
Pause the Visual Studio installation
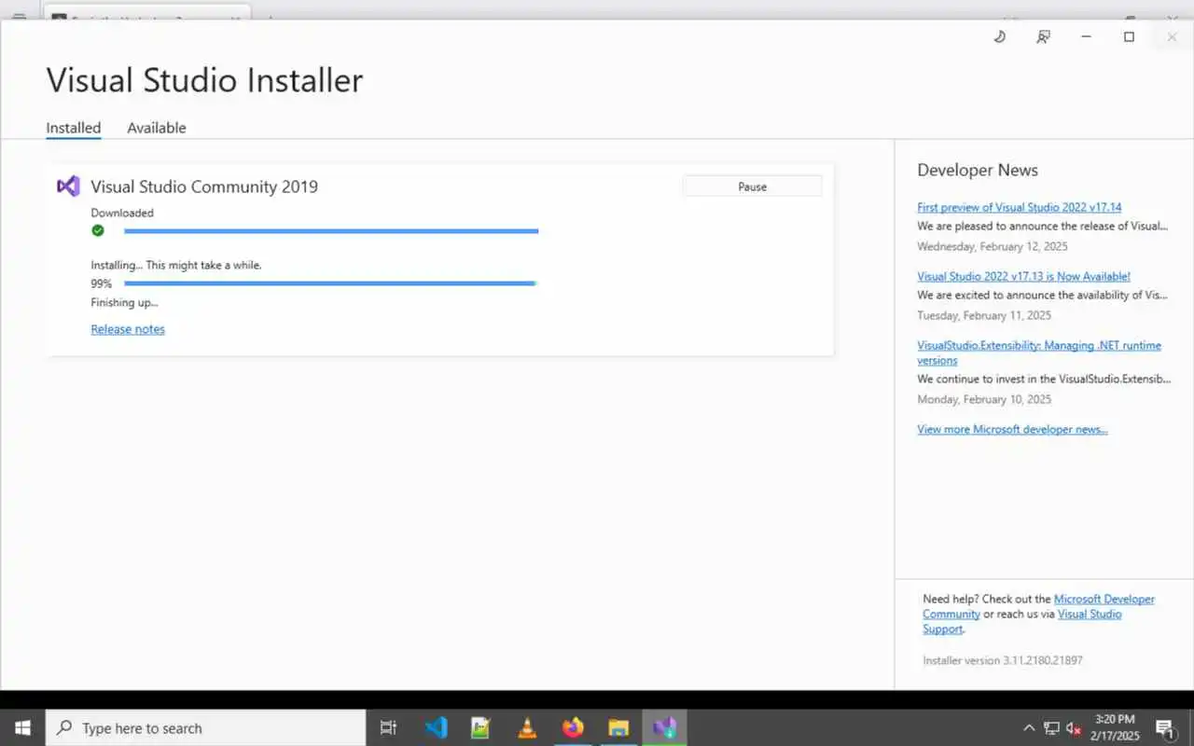click(753, 186)
